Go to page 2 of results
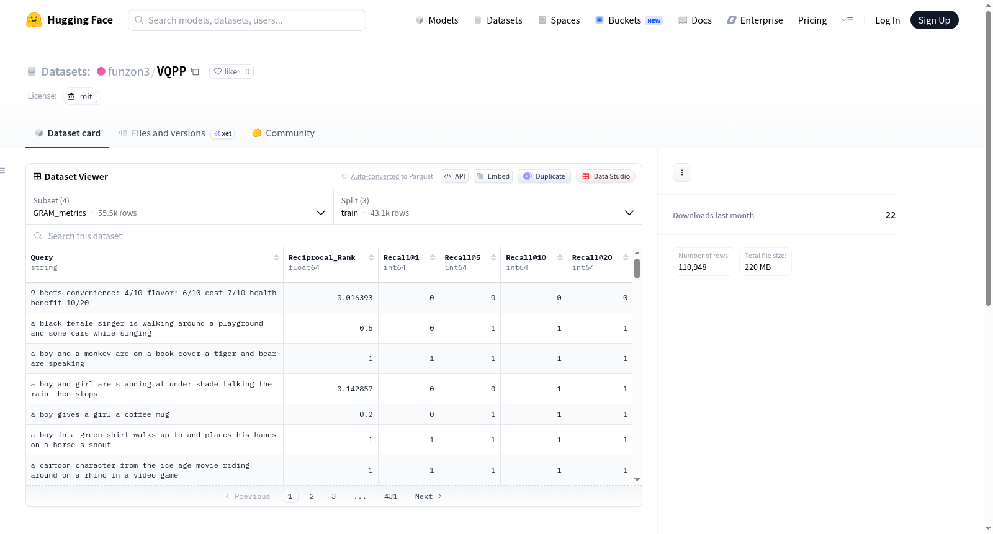Image resolution: width=993 pixels, height=534 pixels. 312,496
